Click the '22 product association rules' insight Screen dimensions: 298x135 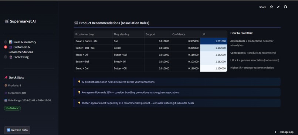coord(177,82)
